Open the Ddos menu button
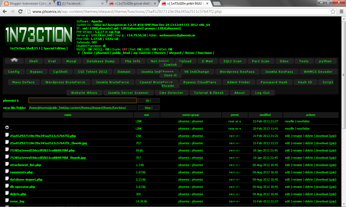 (284, 61)
